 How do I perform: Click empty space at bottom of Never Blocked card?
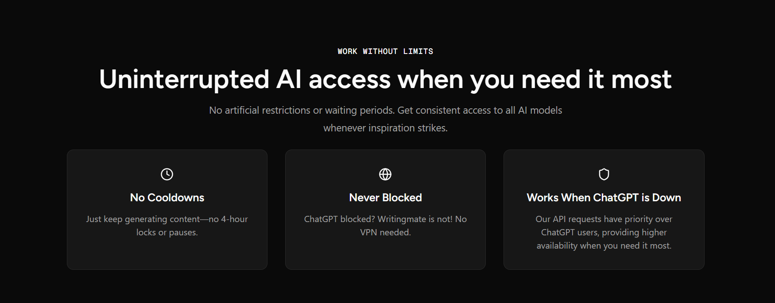click(x=385, y=256)
